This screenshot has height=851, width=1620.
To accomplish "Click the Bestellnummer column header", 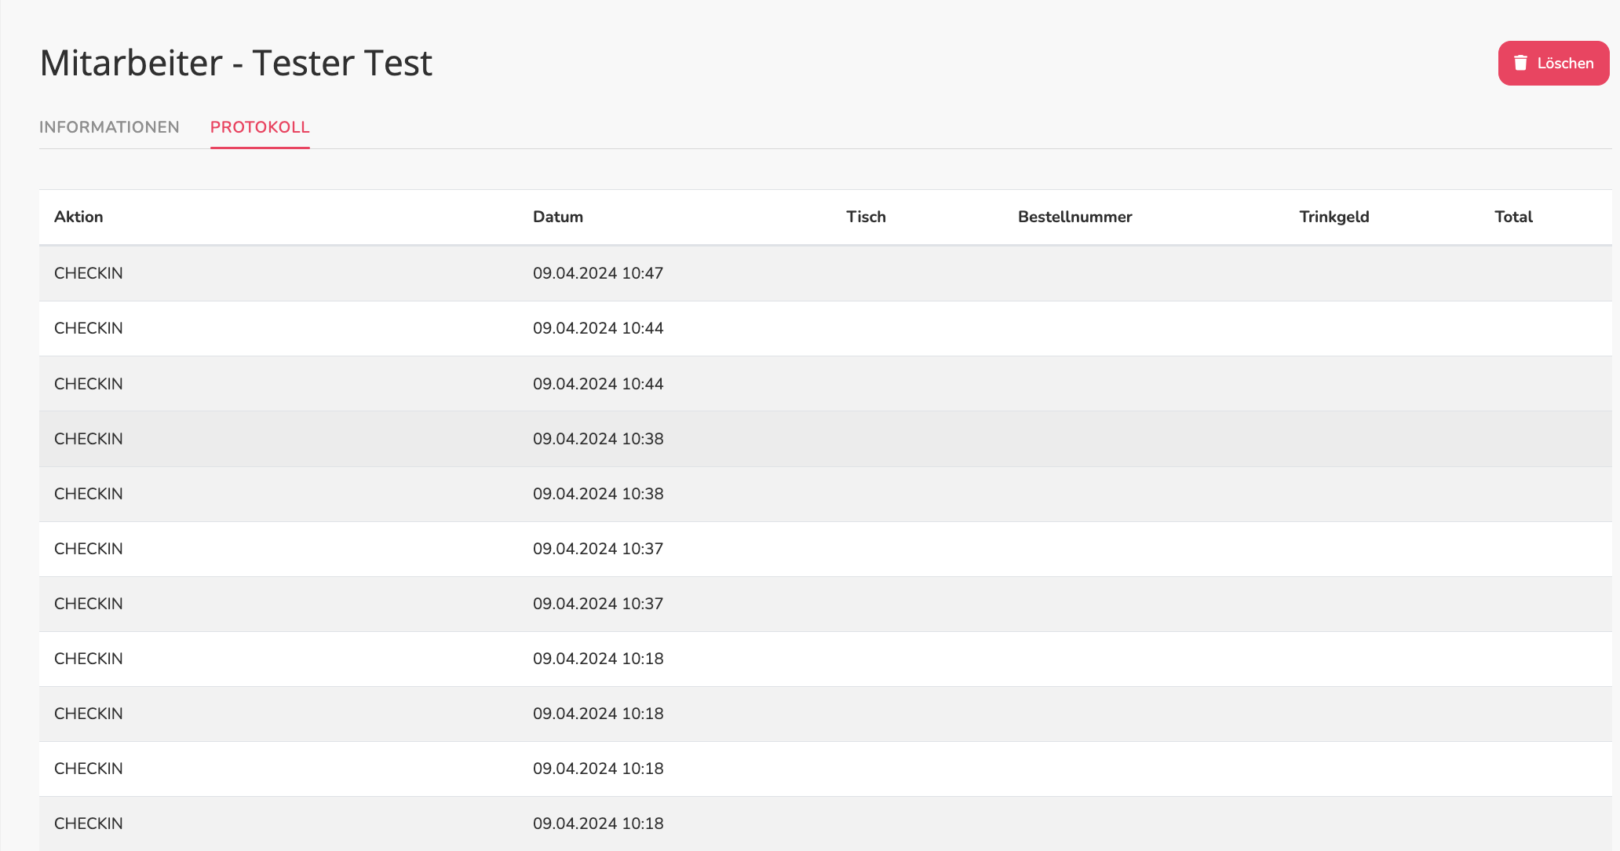I will point(1075,217).
